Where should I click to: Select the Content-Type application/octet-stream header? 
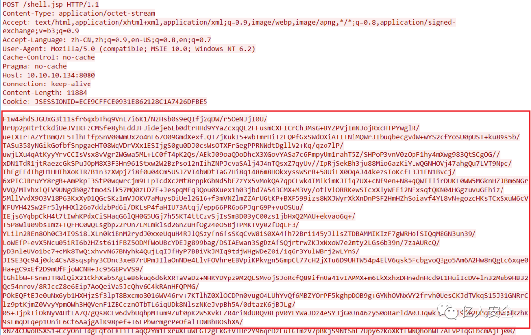79,13
